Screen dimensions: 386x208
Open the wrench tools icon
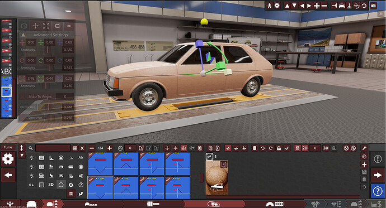(364, 148)
